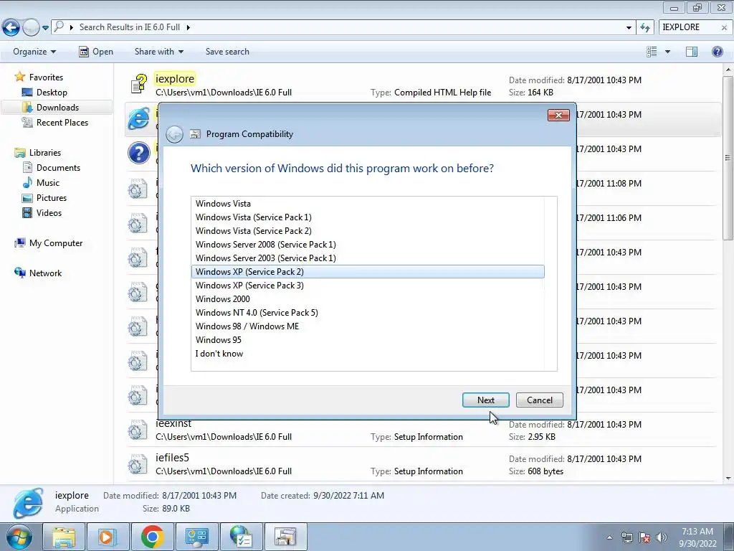Navigate back in Explorer
Image resolution: width=734 pixels, height=551 pixels.
coord(11,27)
